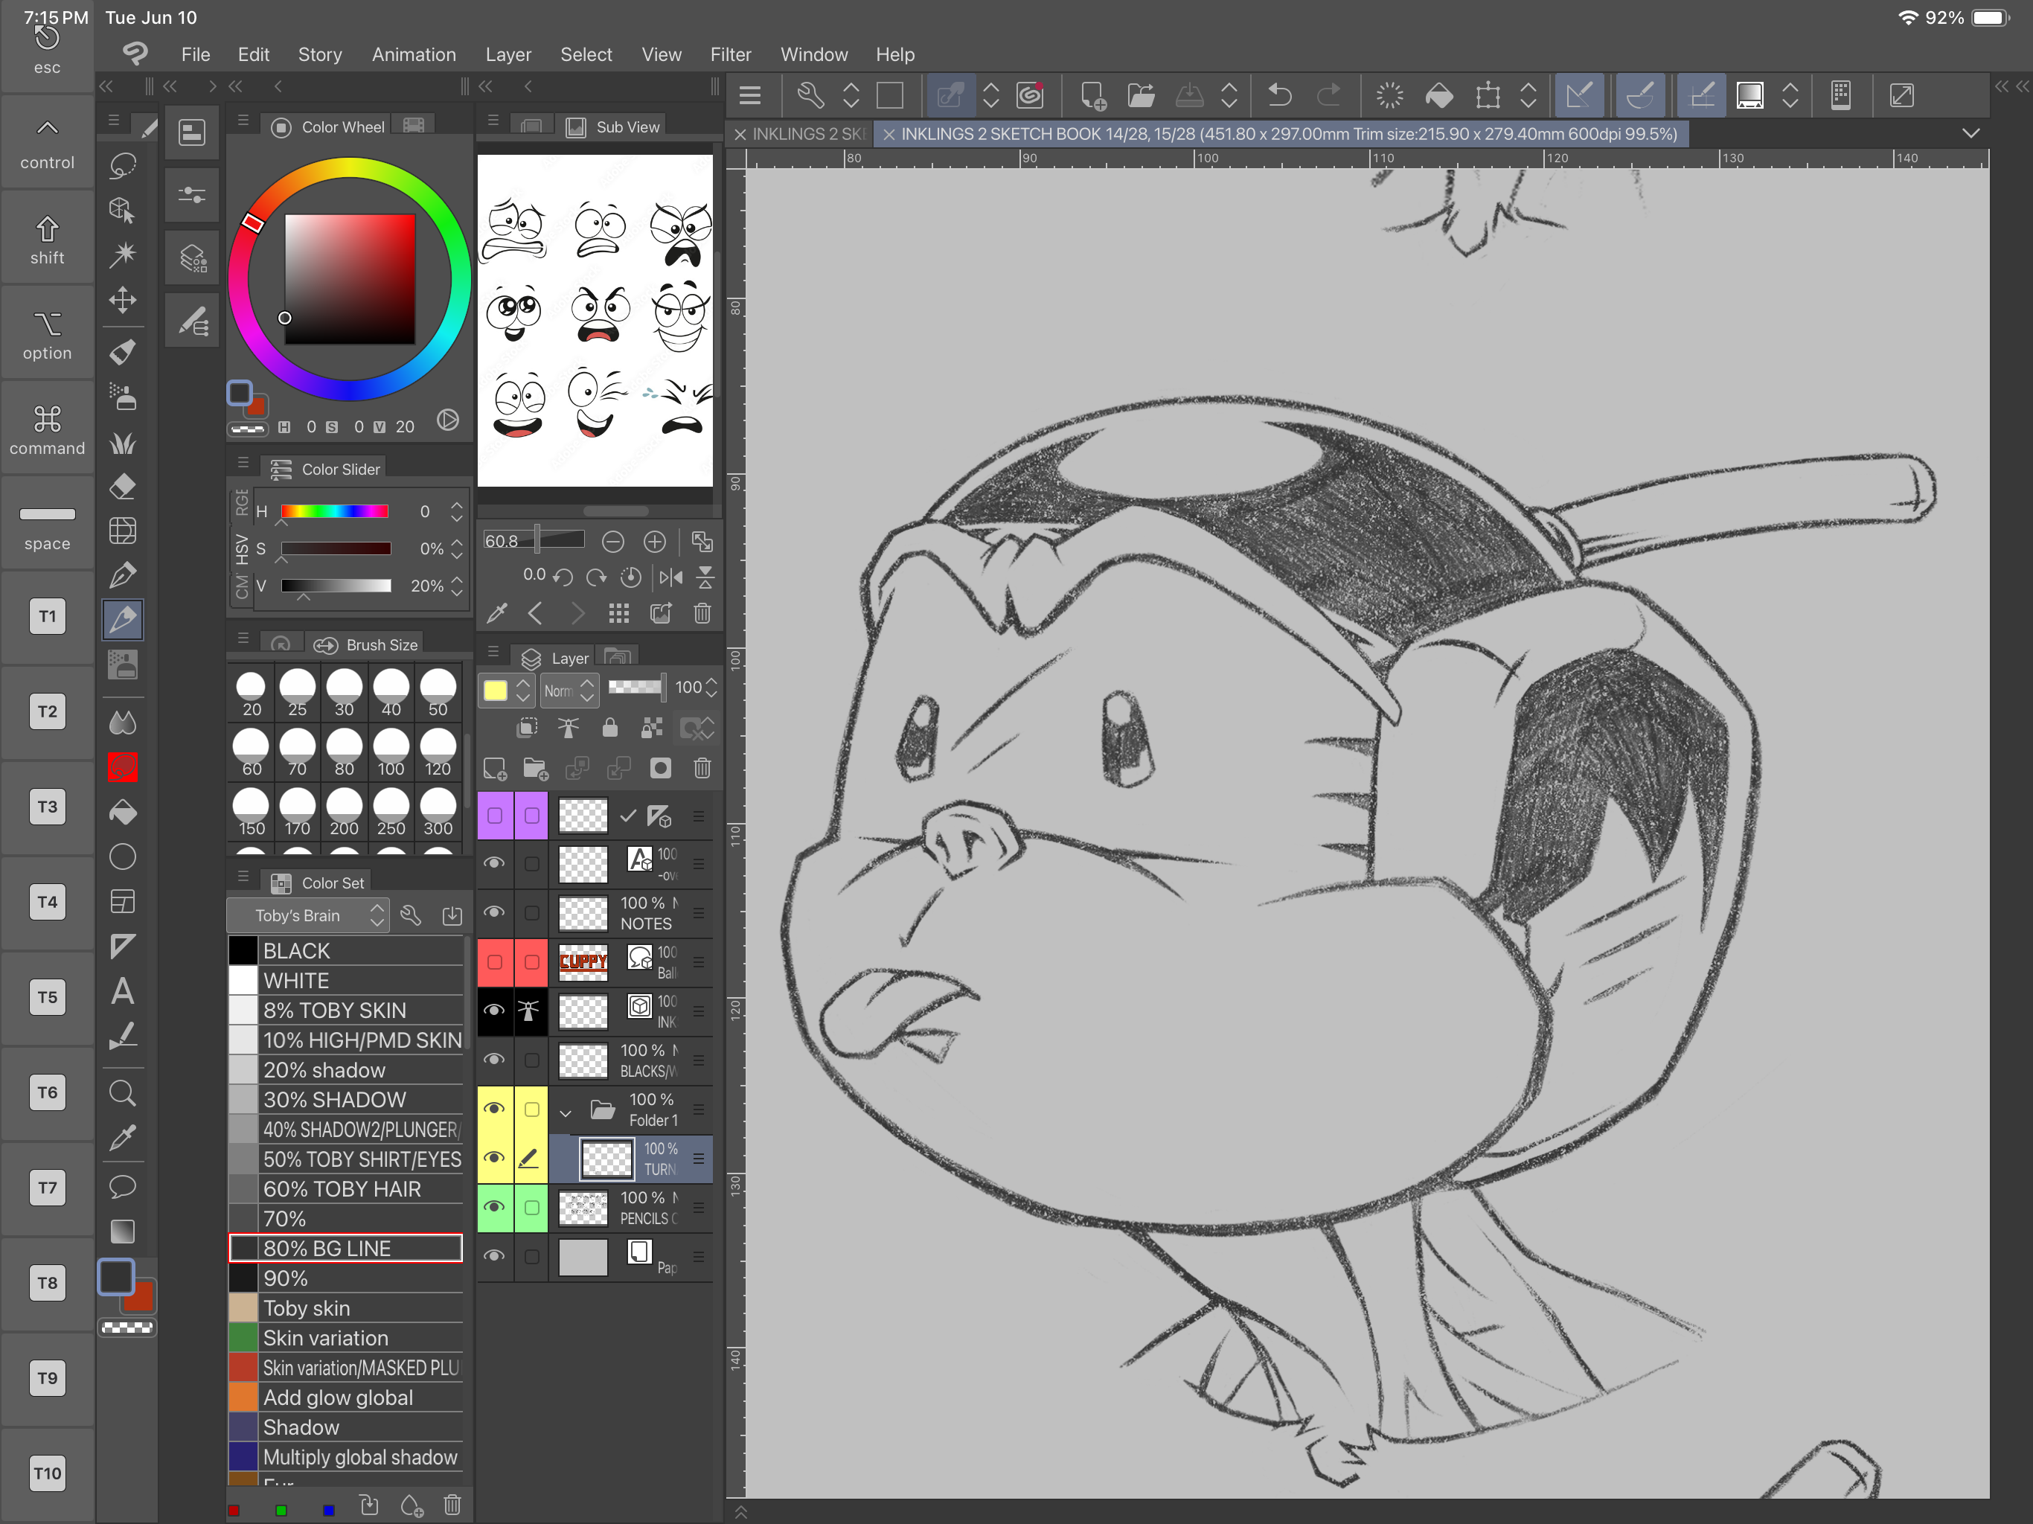
Task: Click the Open file folder icon
Action: [1141, 95]
